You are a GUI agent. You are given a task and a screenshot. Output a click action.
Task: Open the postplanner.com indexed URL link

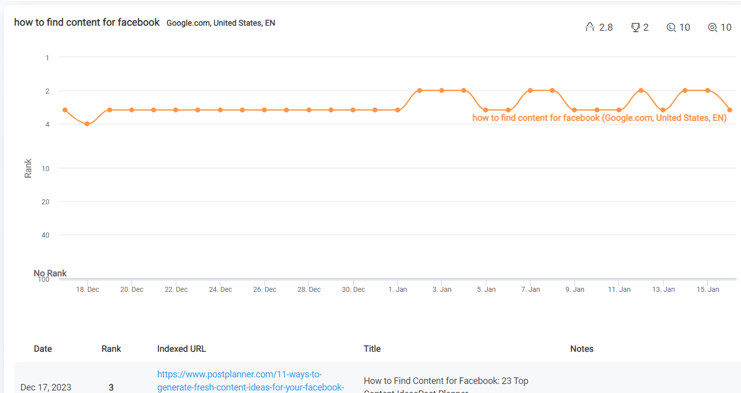click(251, 381)
